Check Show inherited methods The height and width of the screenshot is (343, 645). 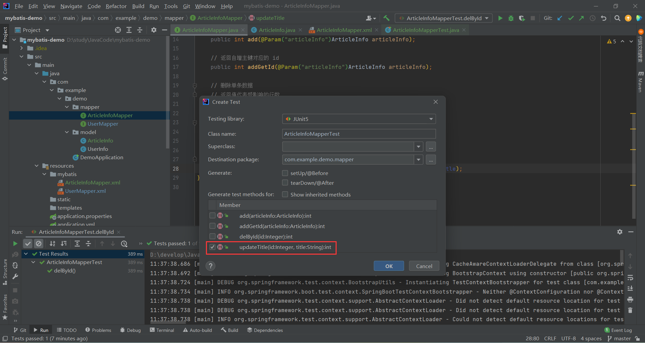(x=285, y=195)
